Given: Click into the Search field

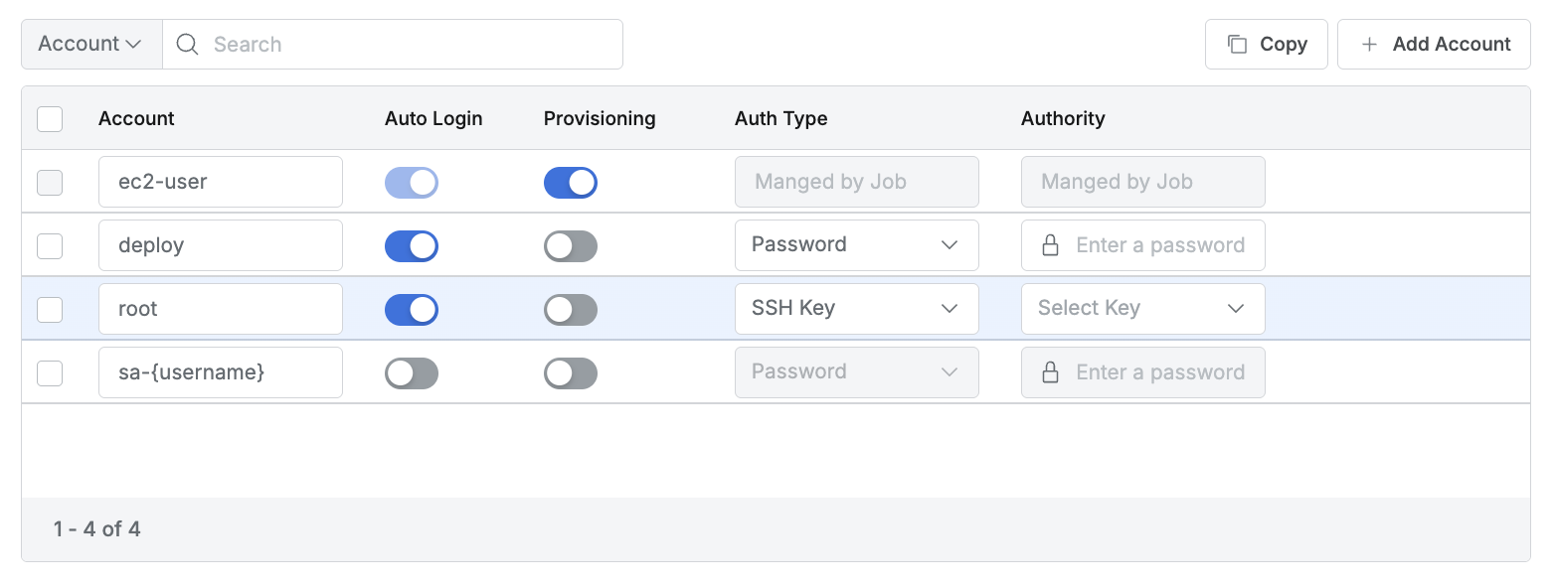Looking at the screenshot, I should (x=408, y=45).
